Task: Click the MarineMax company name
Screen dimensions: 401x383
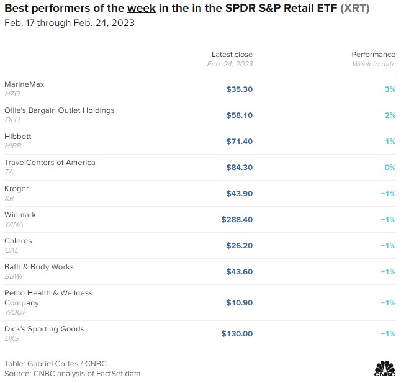Action: tap(24, 84)
